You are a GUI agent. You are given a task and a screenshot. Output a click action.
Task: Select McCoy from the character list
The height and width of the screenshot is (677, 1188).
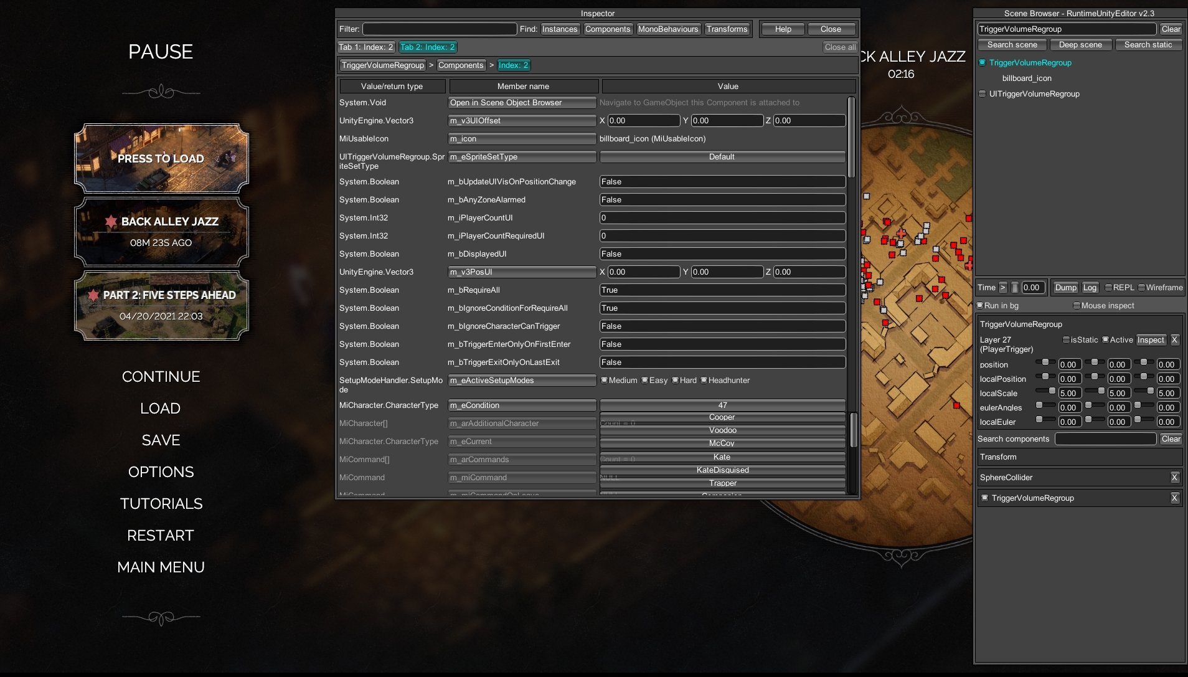(722, 443)
